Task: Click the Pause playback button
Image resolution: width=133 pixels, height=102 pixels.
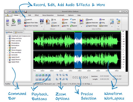Action: [40, 79]
